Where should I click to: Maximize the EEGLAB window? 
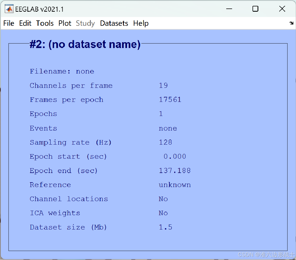[x=255, y=9]
